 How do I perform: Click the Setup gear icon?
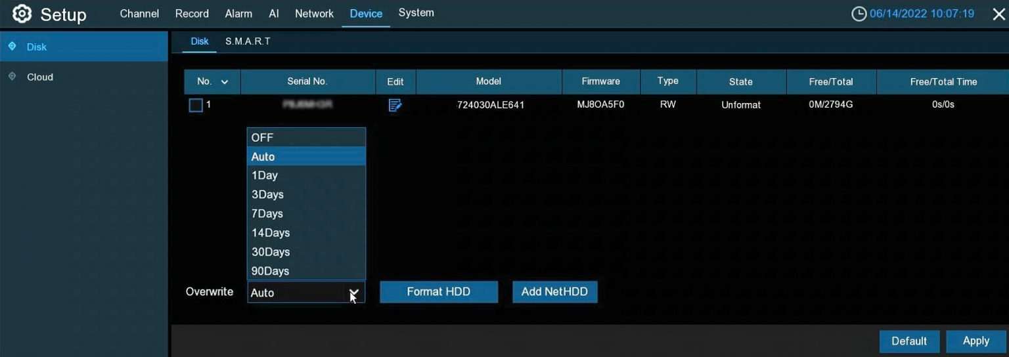pyautogui.click(x=22, y=14)
